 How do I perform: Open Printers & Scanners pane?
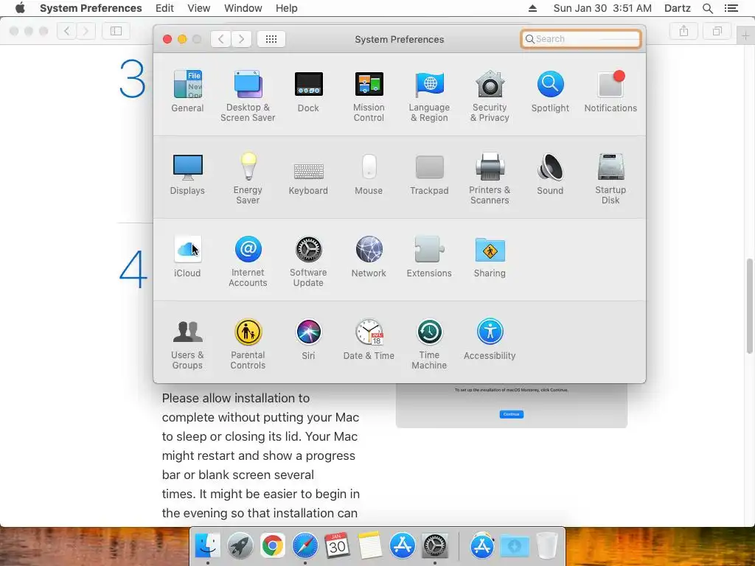(490, 178)
